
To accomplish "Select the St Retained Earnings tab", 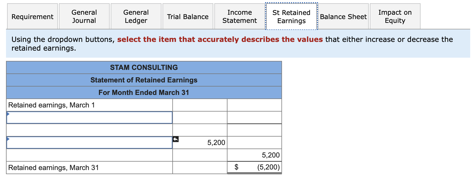I will click(292, 16).
